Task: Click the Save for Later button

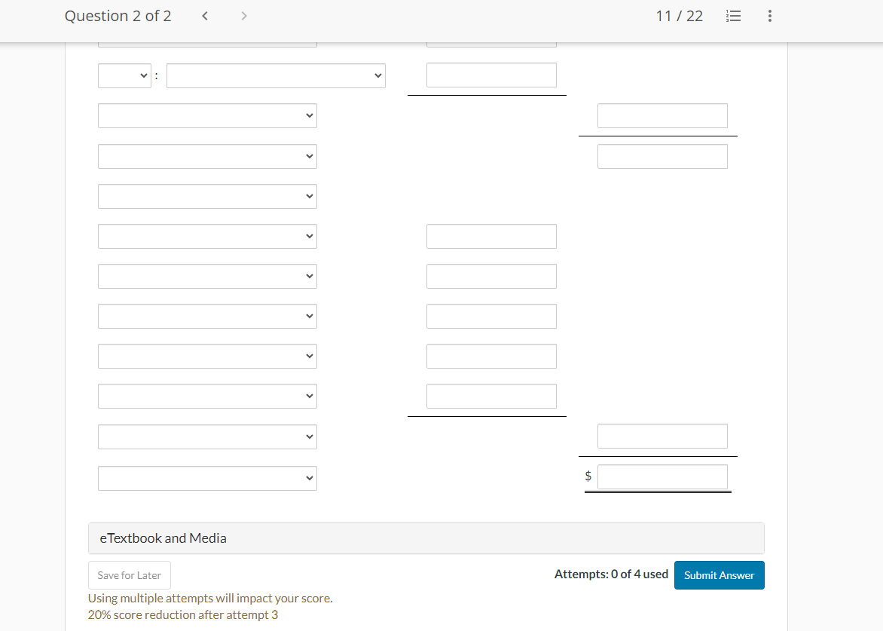Action: tap(130, 575)
